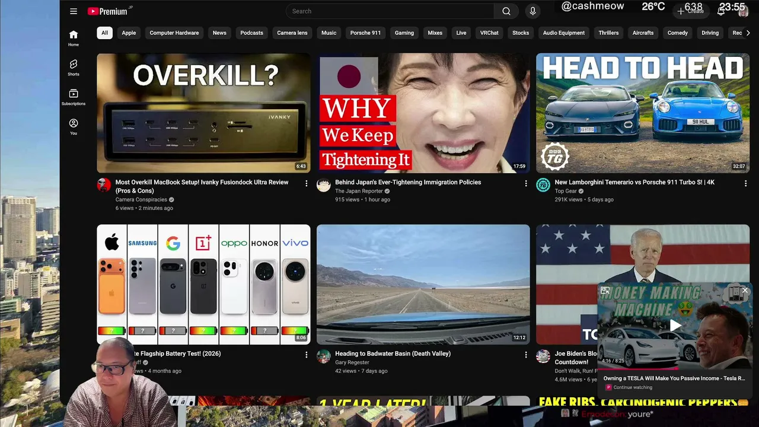Open the account avatar menu
Image resolution: width=759 pixels, height=427 pixels.
744,11
